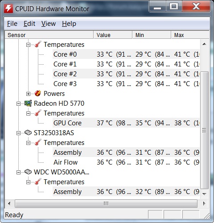Click the Max column header

pyautogui.click(x=190, y=35)
